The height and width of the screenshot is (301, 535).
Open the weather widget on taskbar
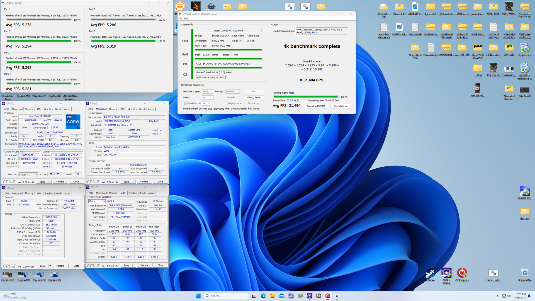coord(14,296)
